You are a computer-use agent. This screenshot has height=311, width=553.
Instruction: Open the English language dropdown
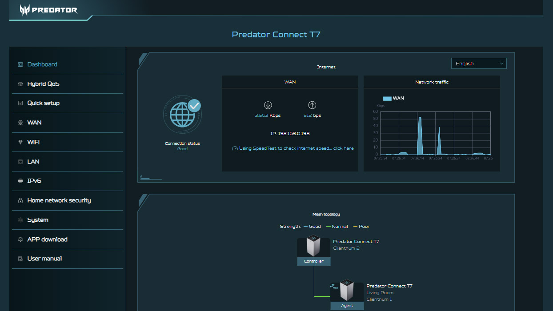[x=479, y=64]
